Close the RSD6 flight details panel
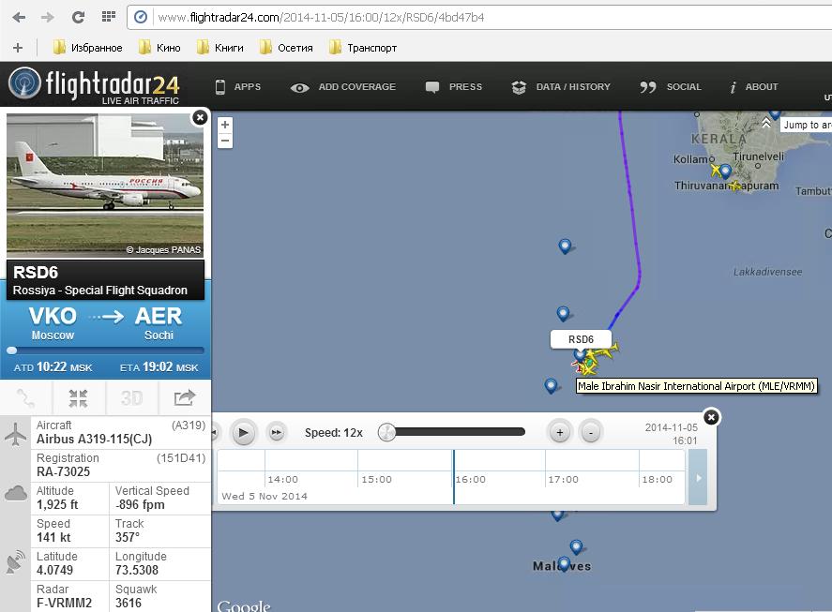 [200, 117]
